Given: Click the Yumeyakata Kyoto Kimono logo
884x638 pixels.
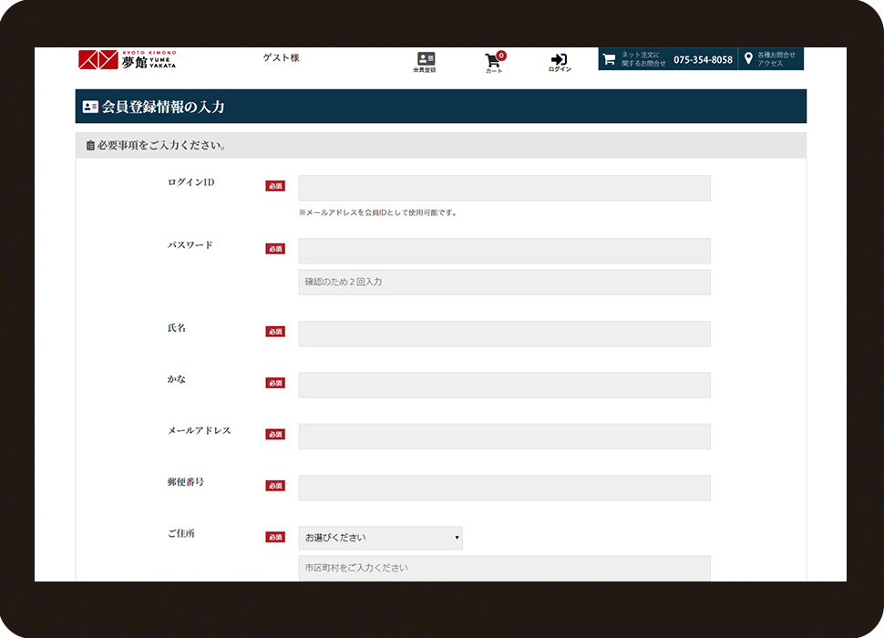Looking at the screenshot, I should (128, 60).
